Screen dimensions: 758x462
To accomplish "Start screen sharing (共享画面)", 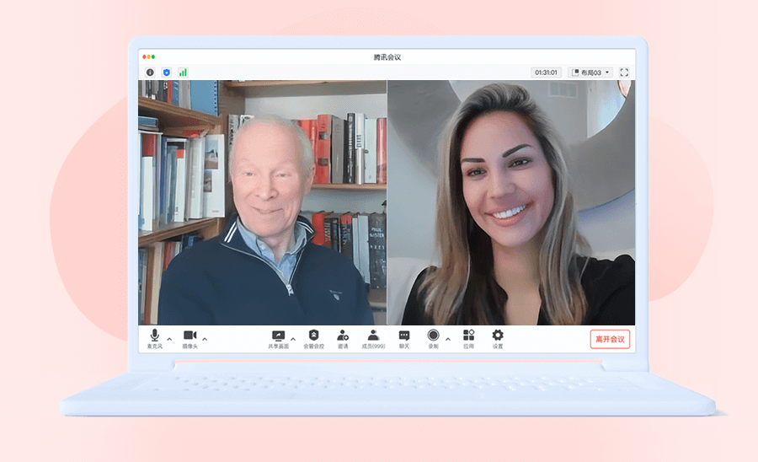I will pos(279,339).
